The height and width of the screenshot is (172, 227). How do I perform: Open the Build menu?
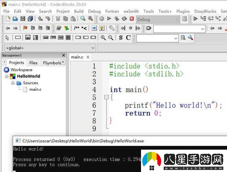(x=79, y=11)
